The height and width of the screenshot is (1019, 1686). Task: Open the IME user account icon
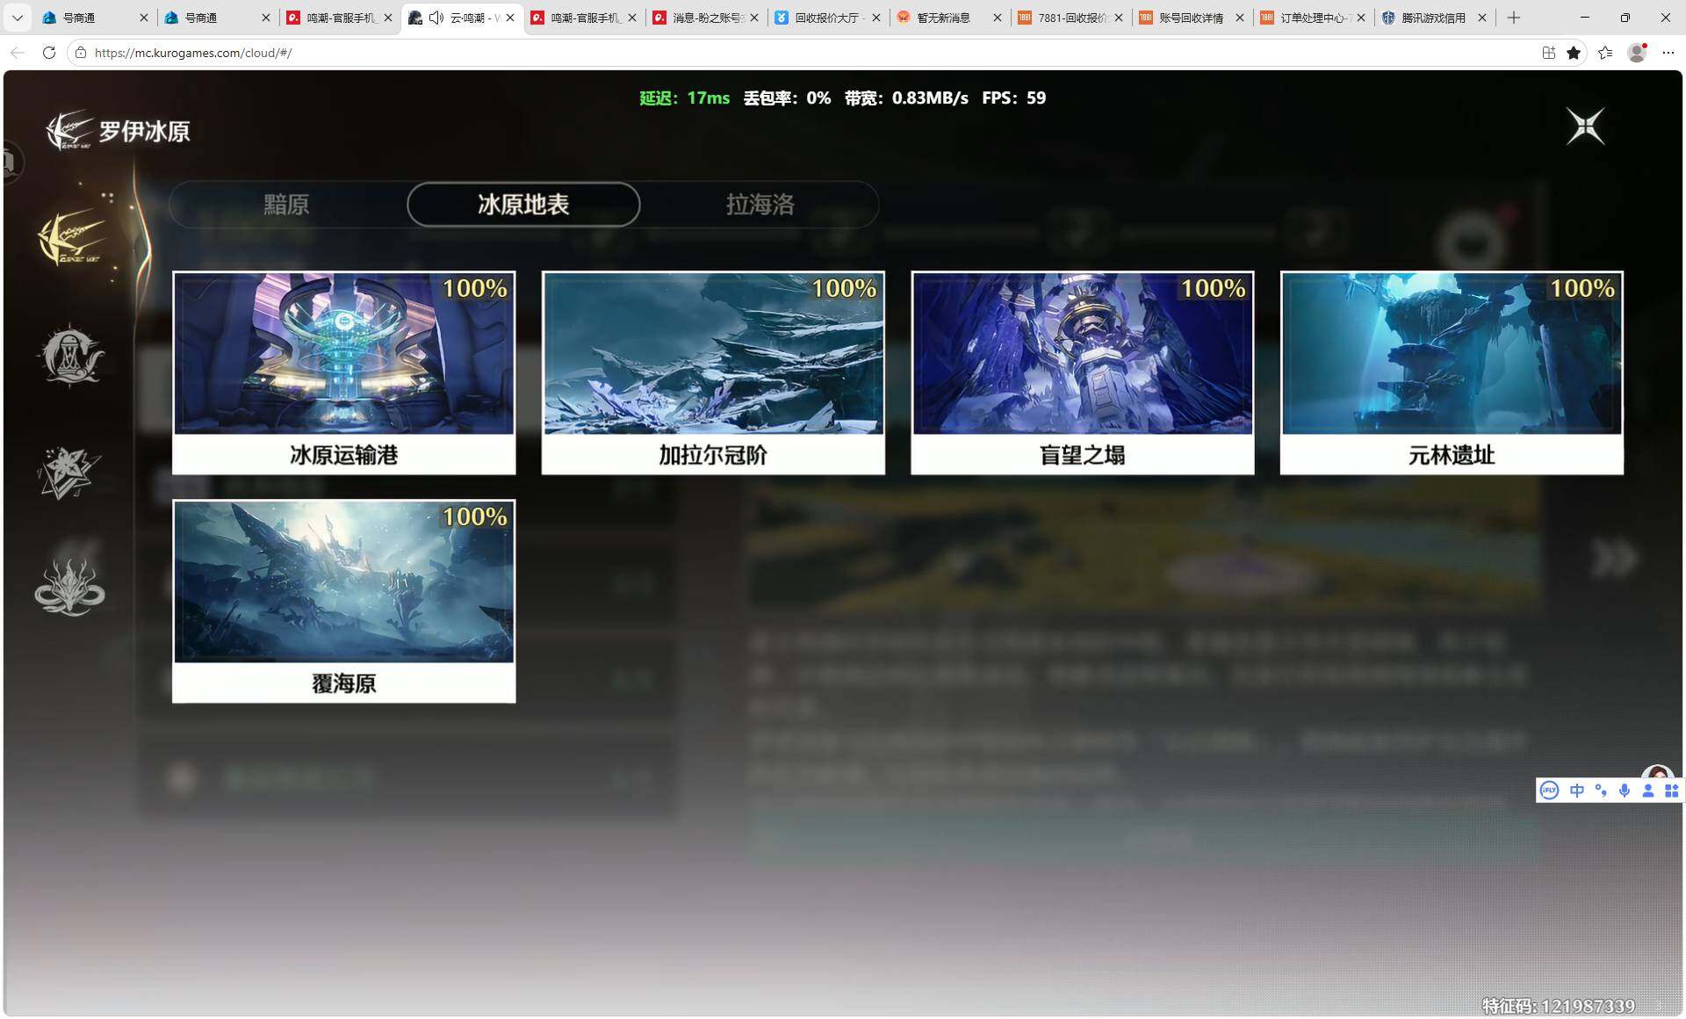tap(1648, 791)
